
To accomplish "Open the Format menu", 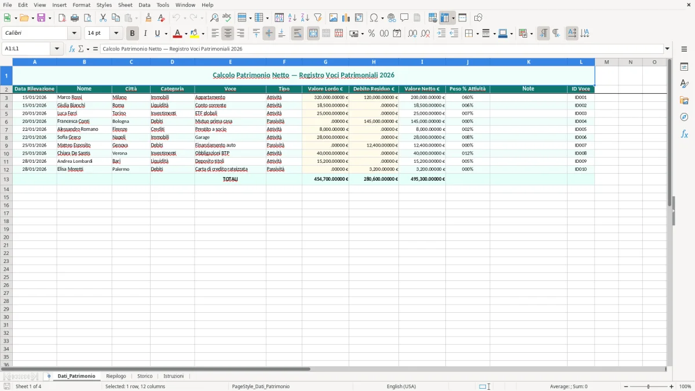I will click(x=81, y=5).
